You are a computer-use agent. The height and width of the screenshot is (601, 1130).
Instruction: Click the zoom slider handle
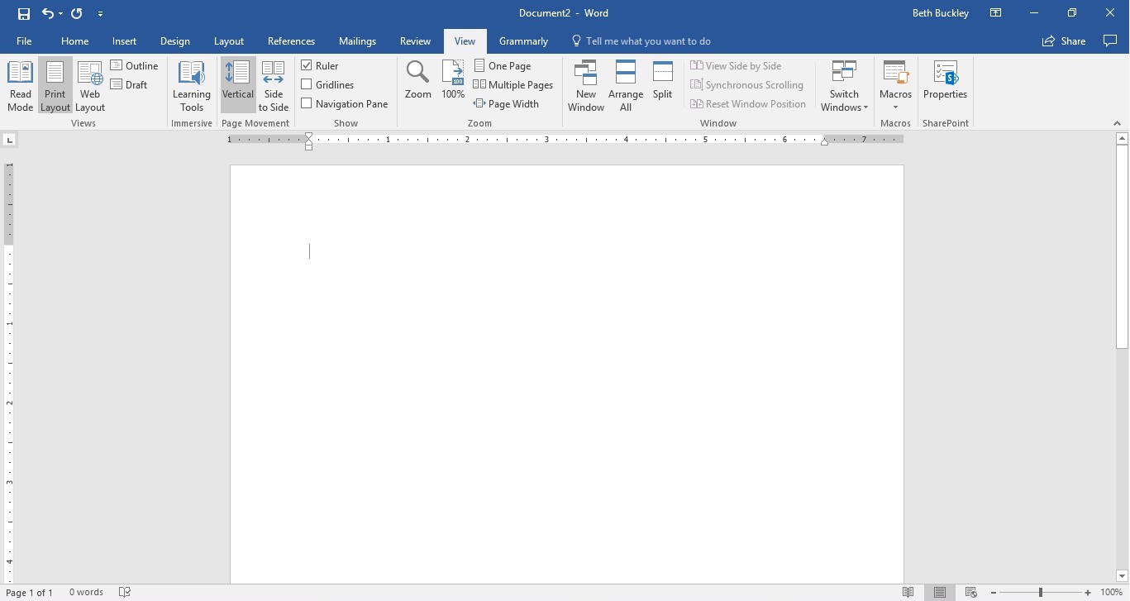(1041, 592)
